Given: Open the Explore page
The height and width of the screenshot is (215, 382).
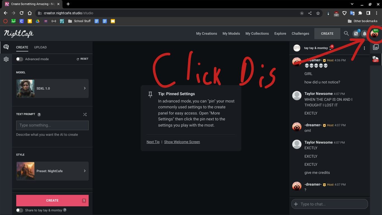Looking at the screenshot, I should tap(280, 33).
